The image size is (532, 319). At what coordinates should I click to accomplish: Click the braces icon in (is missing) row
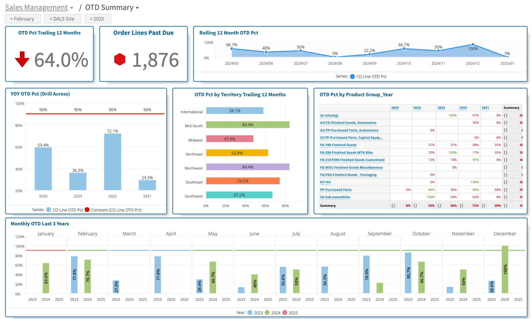coord(505,116)
